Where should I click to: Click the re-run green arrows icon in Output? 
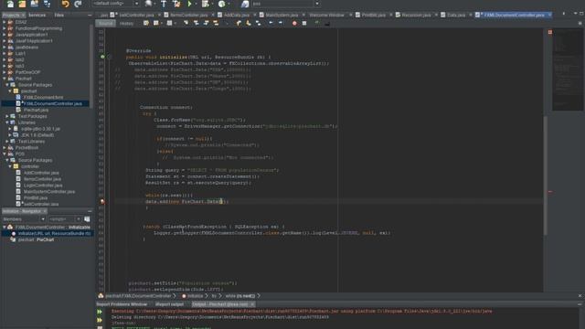pyautogui.click(x=100, y=312)
